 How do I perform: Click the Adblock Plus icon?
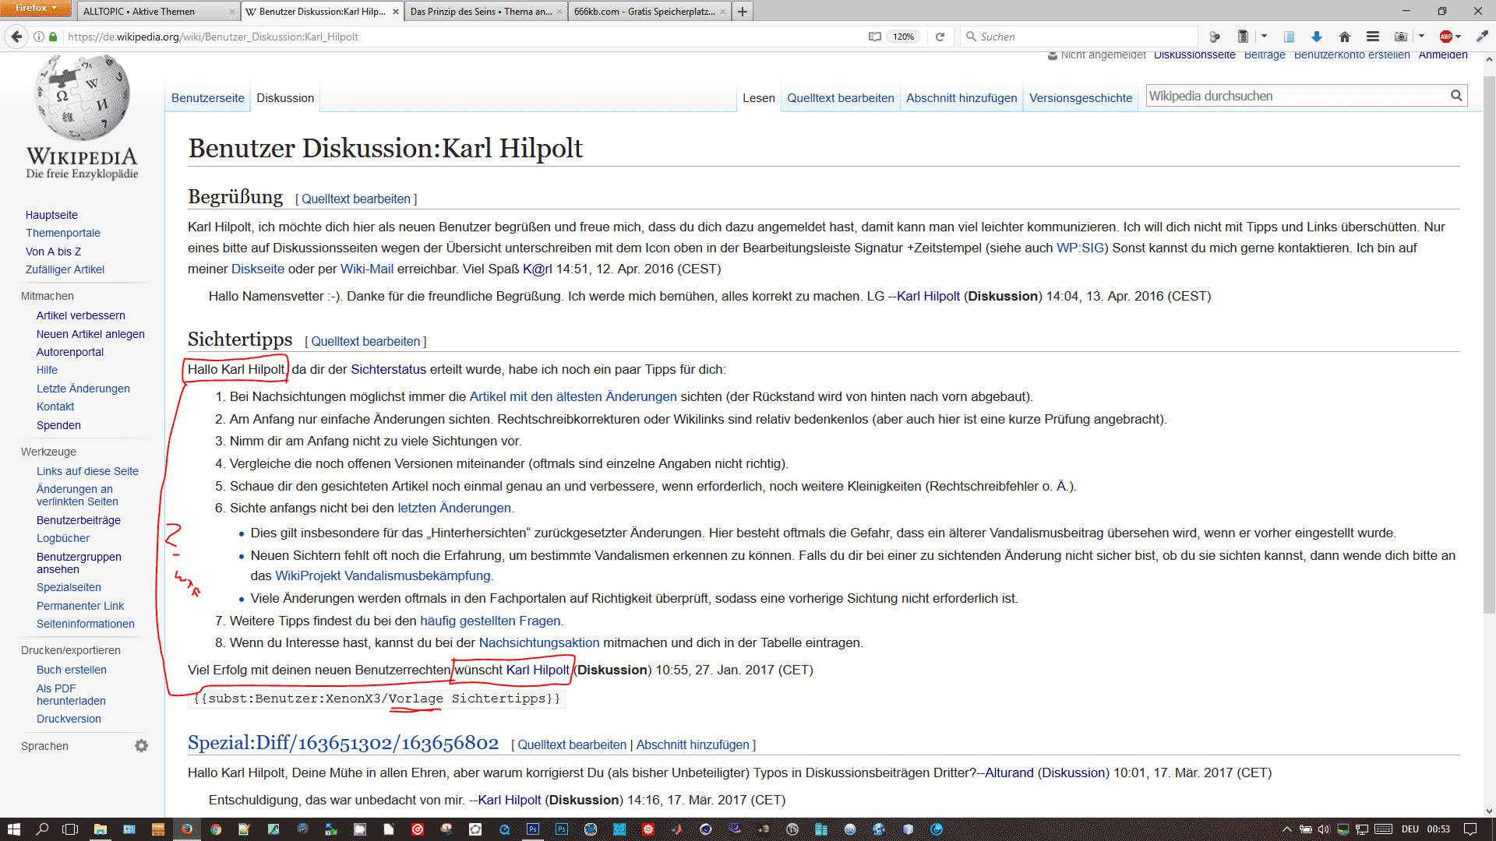coord(1446,37)
